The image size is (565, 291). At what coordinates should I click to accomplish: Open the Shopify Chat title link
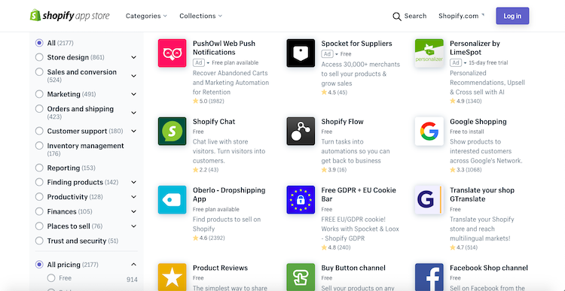214,122
